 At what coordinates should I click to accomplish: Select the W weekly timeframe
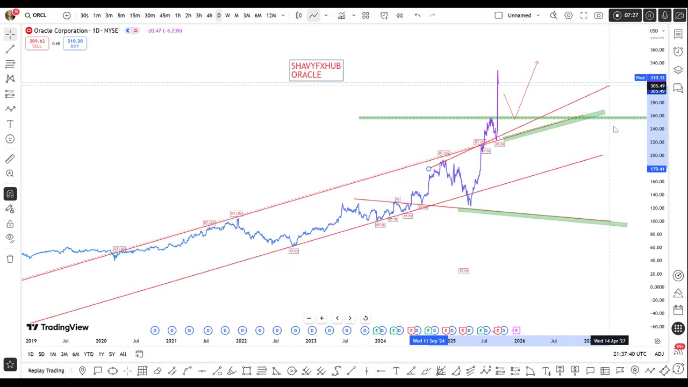pos(227,15)
